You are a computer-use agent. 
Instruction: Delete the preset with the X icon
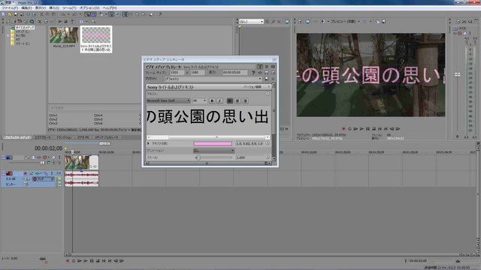(273, 79)
